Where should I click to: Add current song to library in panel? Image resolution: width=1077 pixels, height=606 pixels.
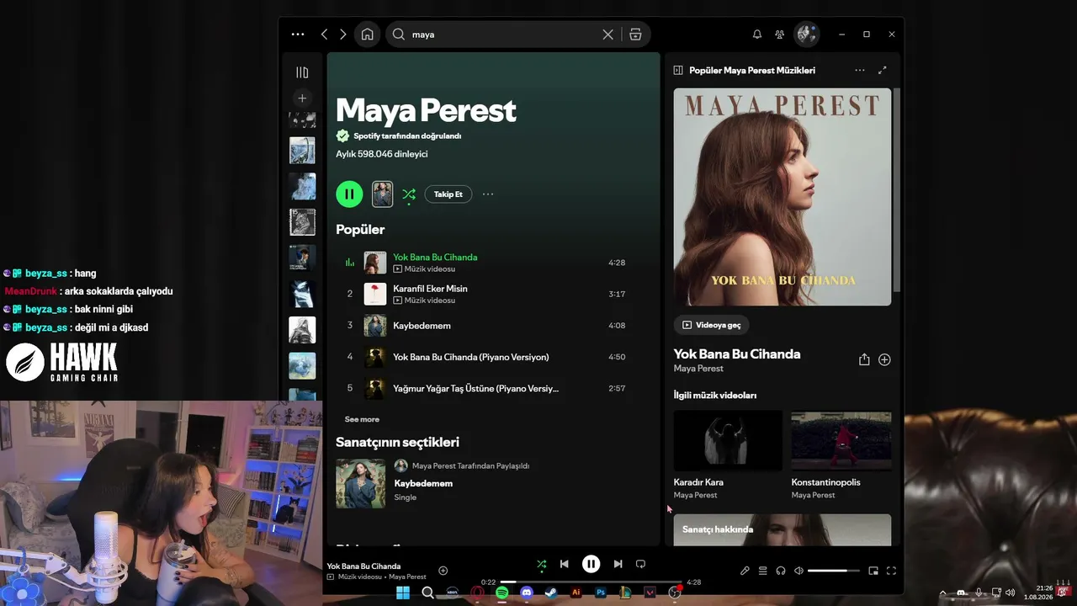point(884,359)
